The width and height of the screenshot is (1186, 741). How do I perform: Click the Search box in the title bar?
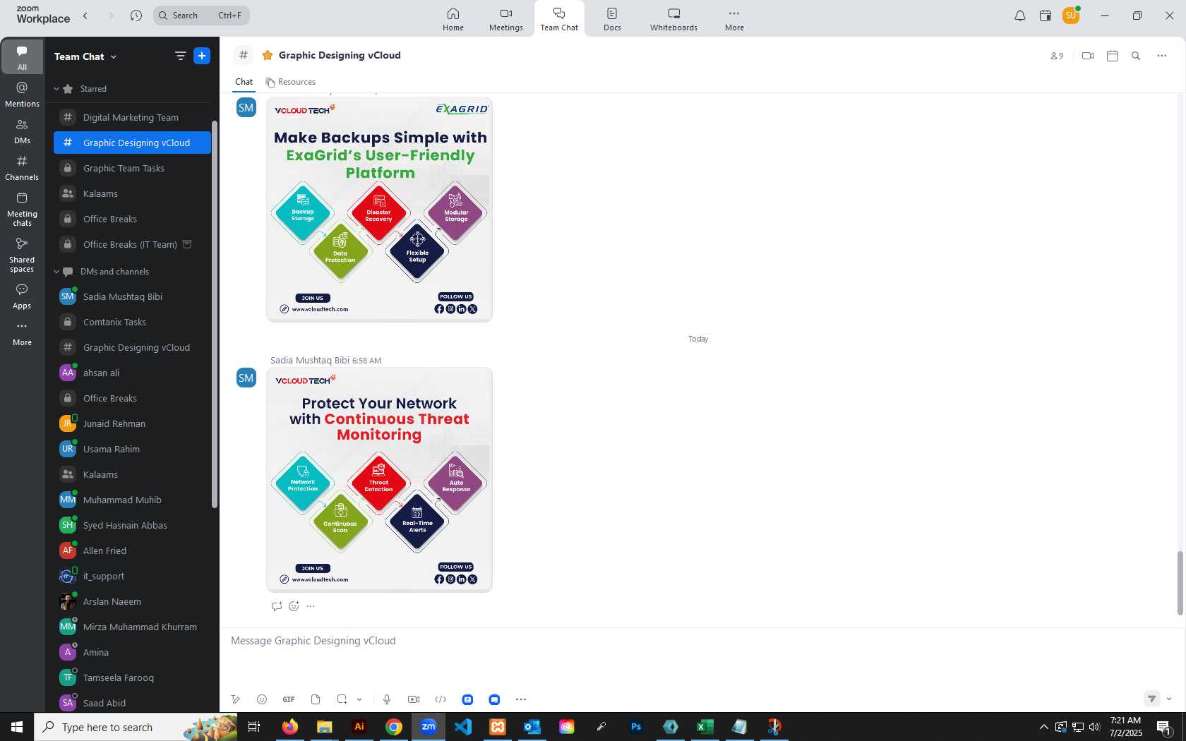pos(201,15)
